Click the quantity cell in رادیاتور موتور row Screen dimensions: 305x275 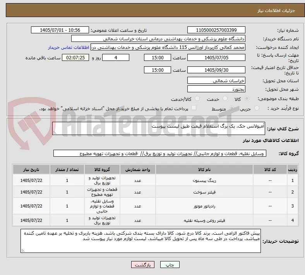pos(67,206)
